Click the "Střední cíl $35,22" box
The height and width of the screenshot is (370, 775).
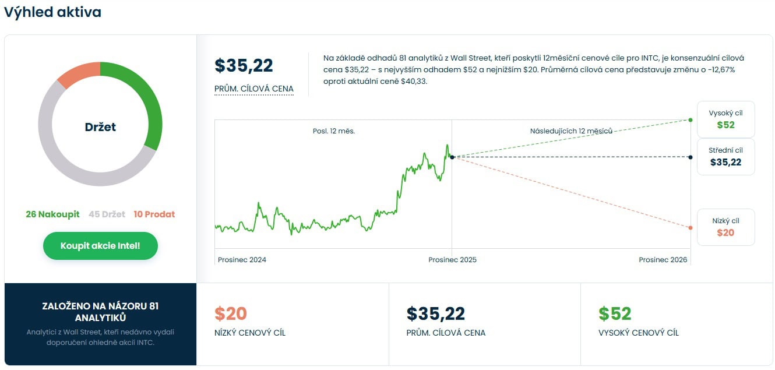click(x=725, y=157)
